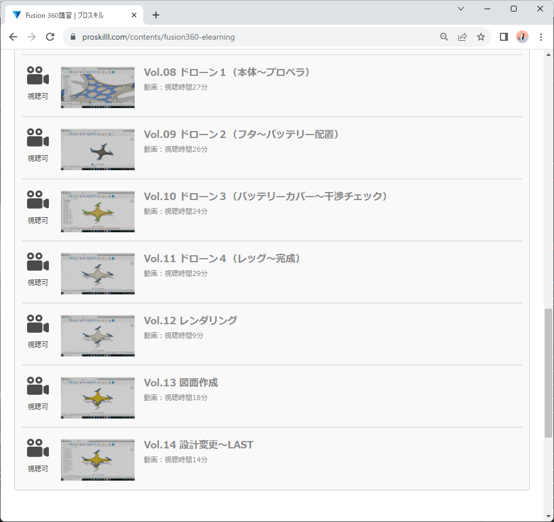The width and height of the screenshot is (554, 522).
Task: Click the scrollbar up arrow
Action: point(548,55)
